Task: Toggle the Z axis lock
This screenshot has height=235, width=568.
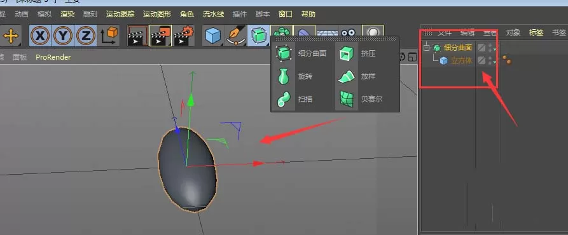Action: pyautogui.click(x=85, y=36)
